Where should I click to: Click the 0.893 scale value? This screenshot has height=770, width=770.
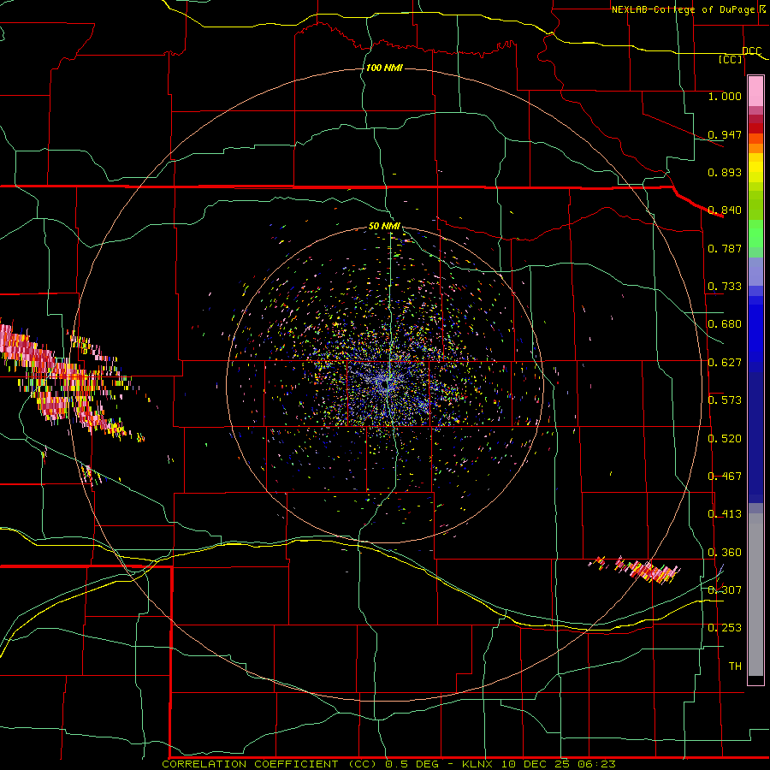click(725, 172)
